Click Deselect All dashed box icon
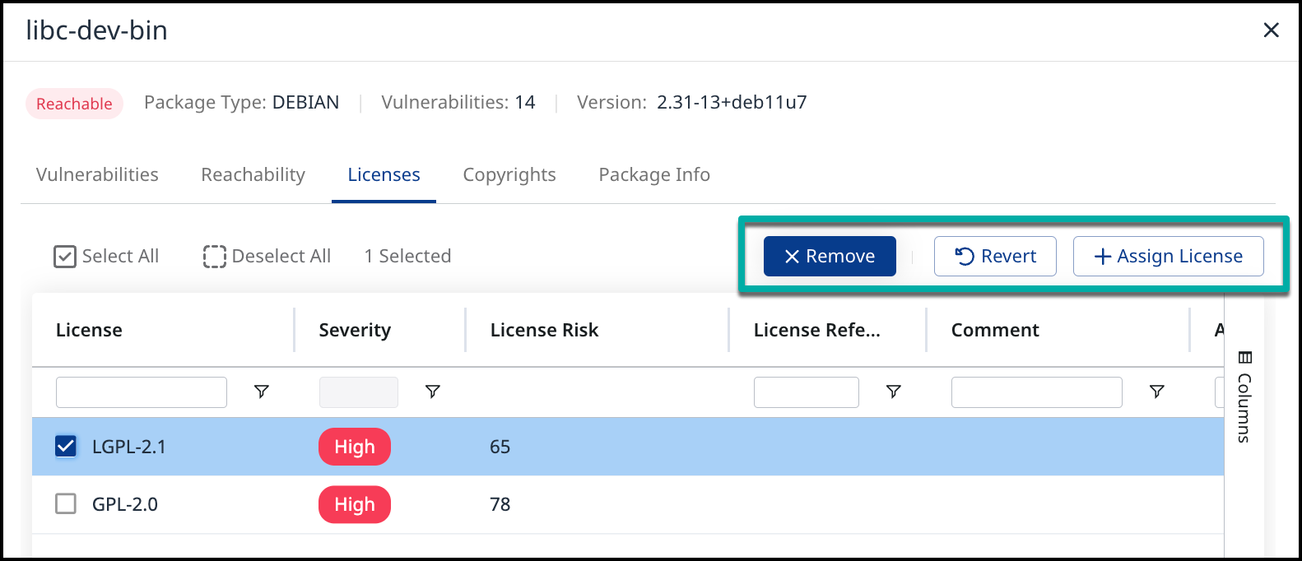The image size is (1302, 561). [x=214, y=257]
